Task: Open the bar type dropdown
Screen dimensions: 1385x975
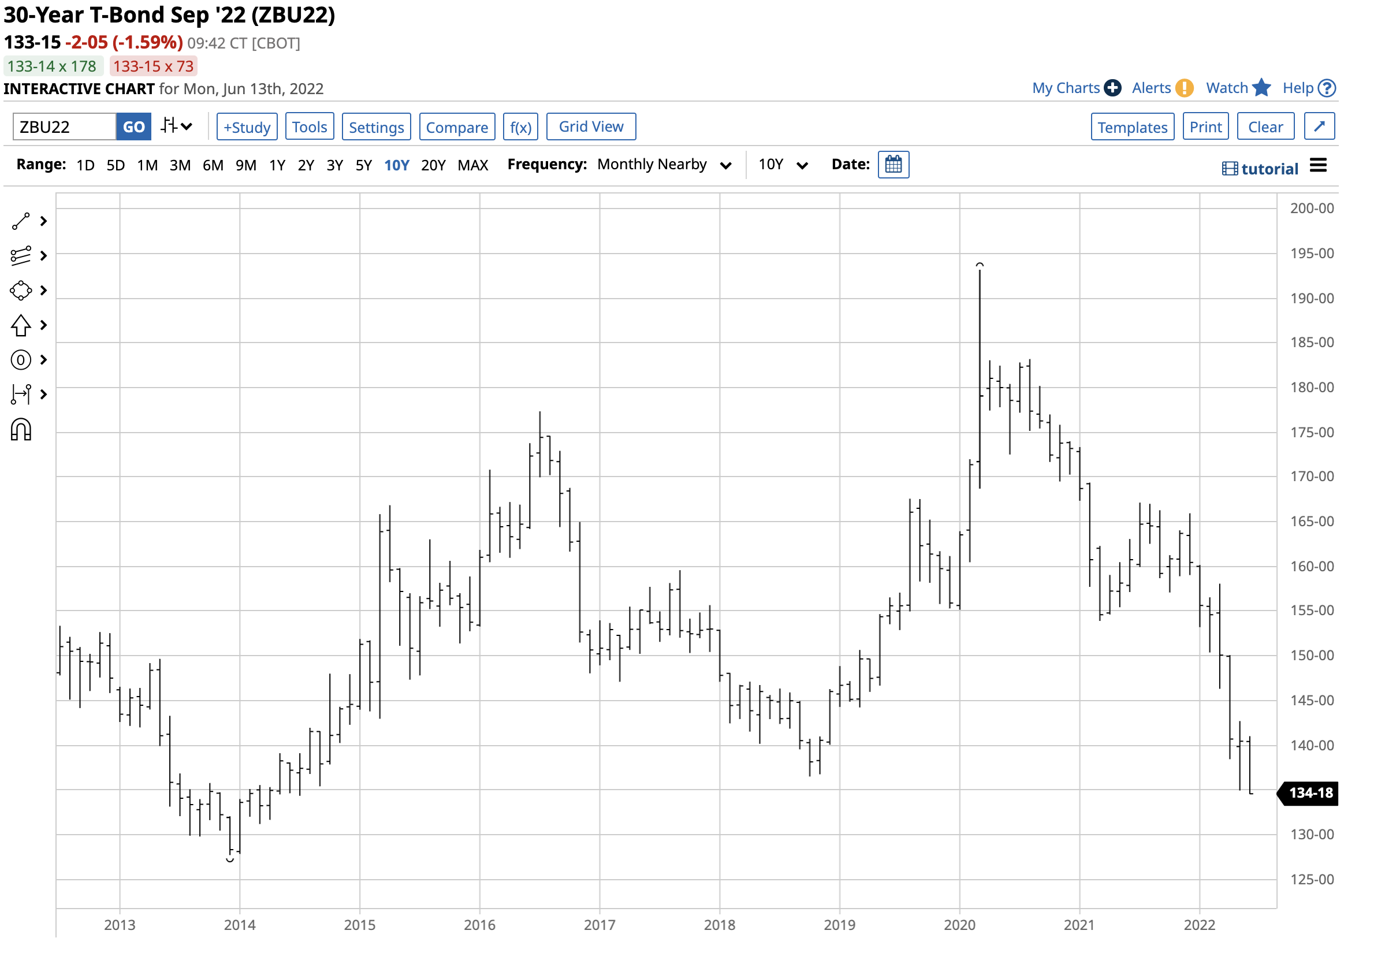Action: [176, 126]
